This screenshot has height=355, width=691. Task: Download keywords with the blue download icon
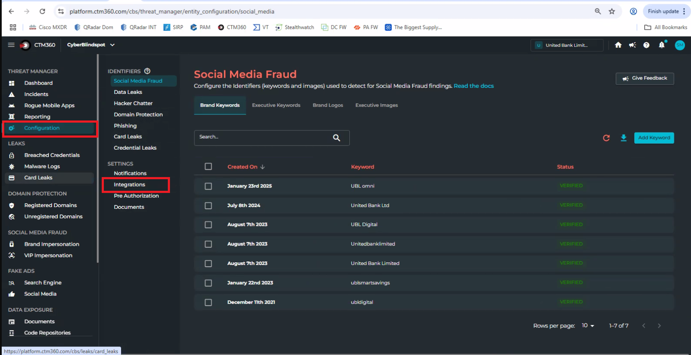[624, 138]
